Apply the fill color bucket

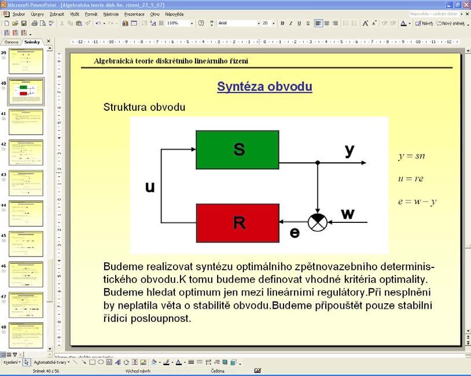[154, 362]
